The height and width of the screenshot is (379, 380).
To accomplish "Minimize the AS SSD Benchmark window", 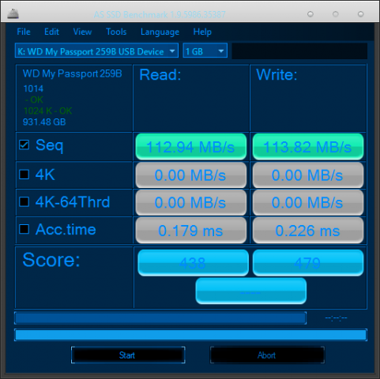I will [x=310, y=14].
